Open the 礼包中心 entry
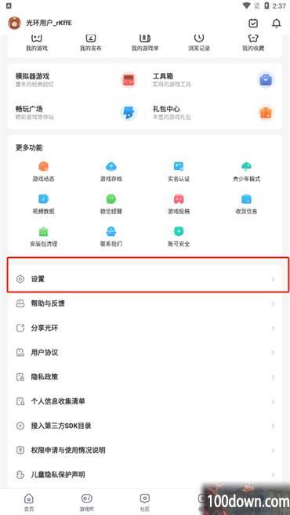The width and height of the screenshot is (290, 515). (x=213, y=113)
